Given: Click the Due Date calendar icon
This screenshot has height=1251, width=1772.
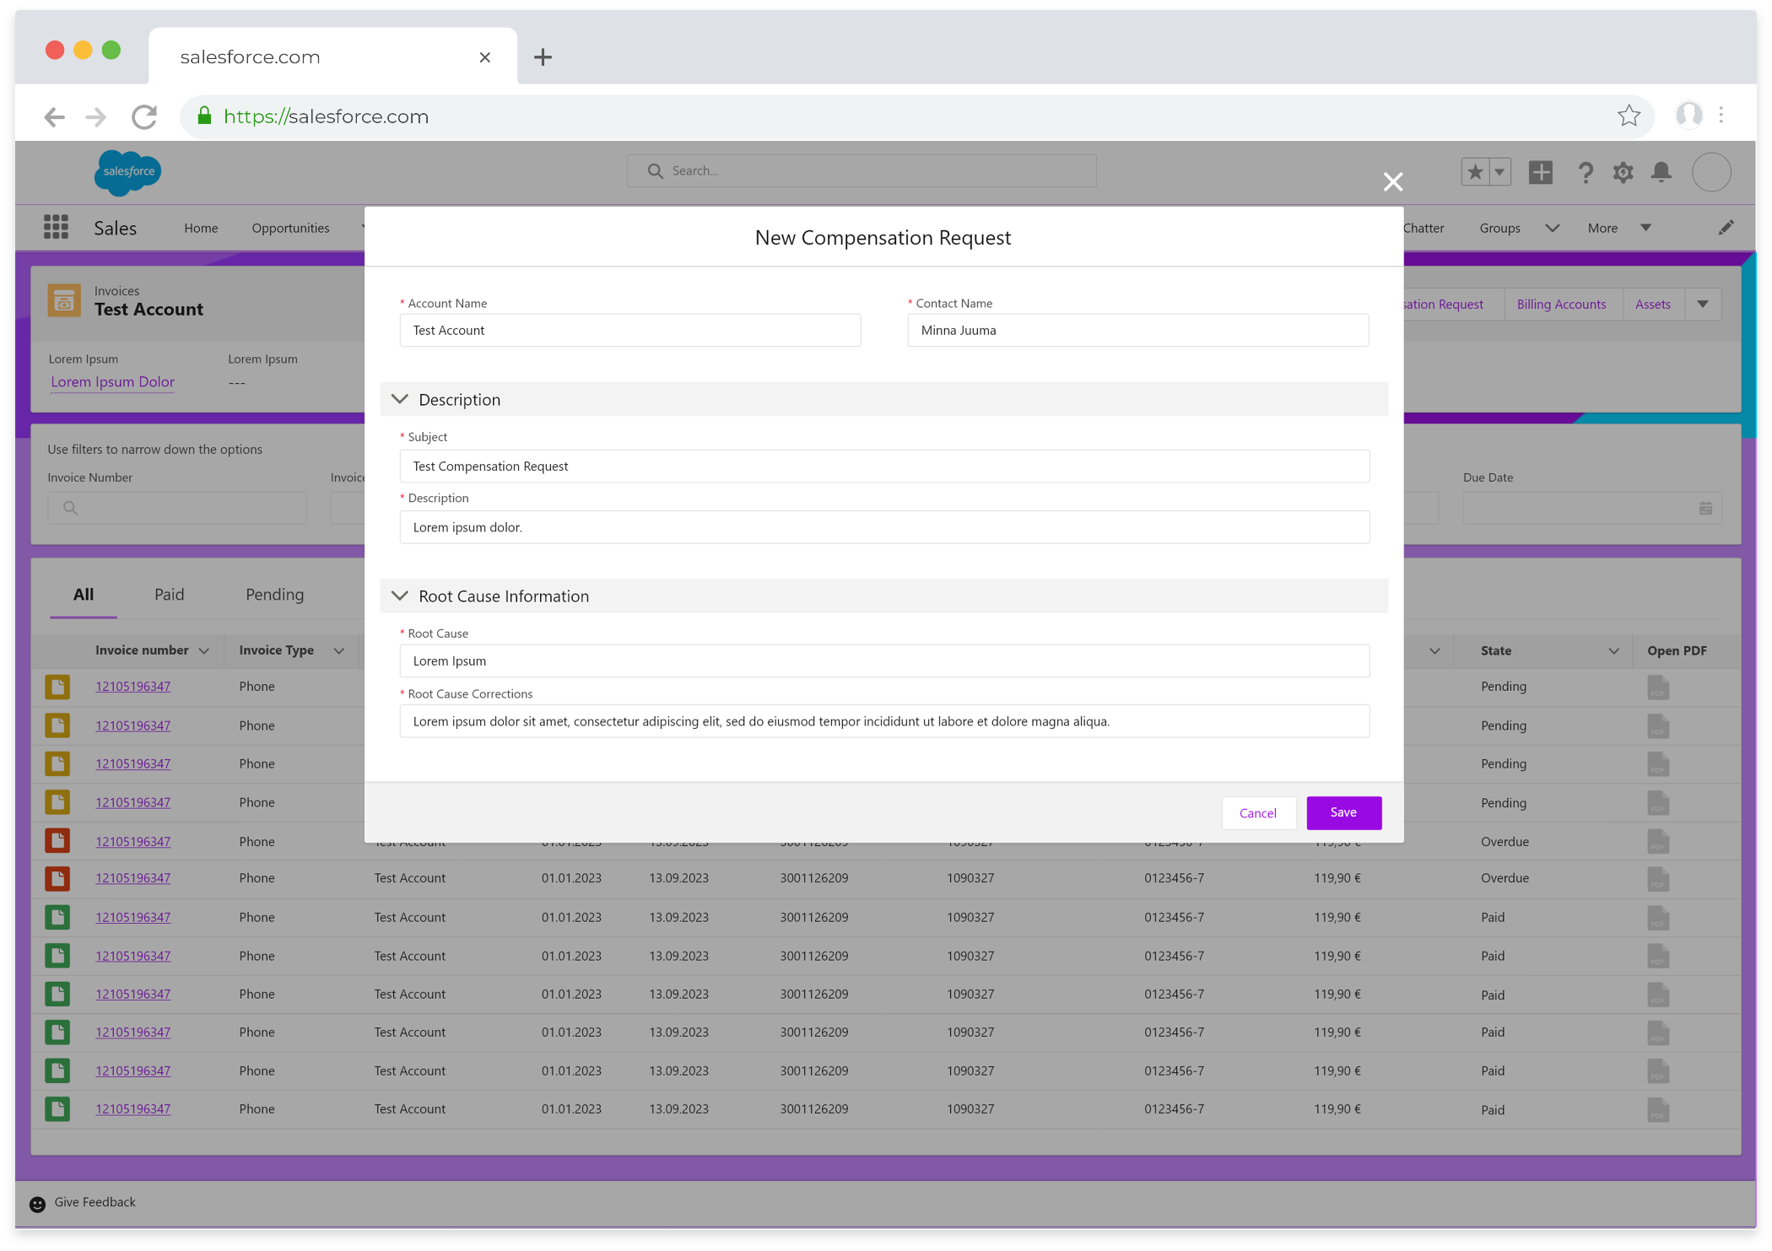Looking at the screenshot, I should 1705,508.
